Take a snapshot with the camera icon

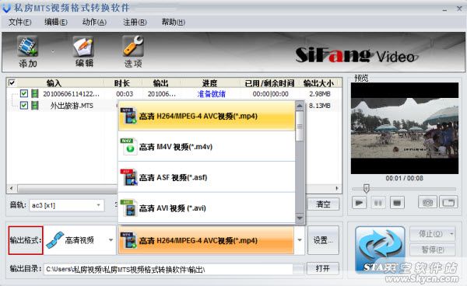tap(427, 203)
